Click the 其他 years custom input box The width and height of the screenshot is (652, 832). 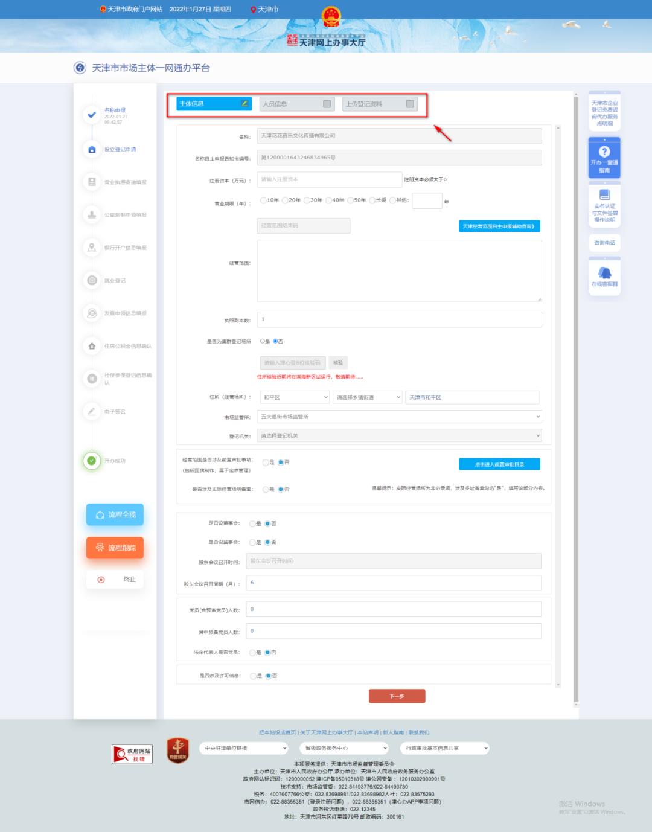pos(427,200)
